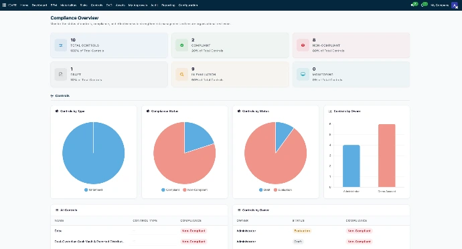Click the In Evaluation magnifier icon
Image resolution: width=462 pixels, height=249 pixels.
(182, 74)
